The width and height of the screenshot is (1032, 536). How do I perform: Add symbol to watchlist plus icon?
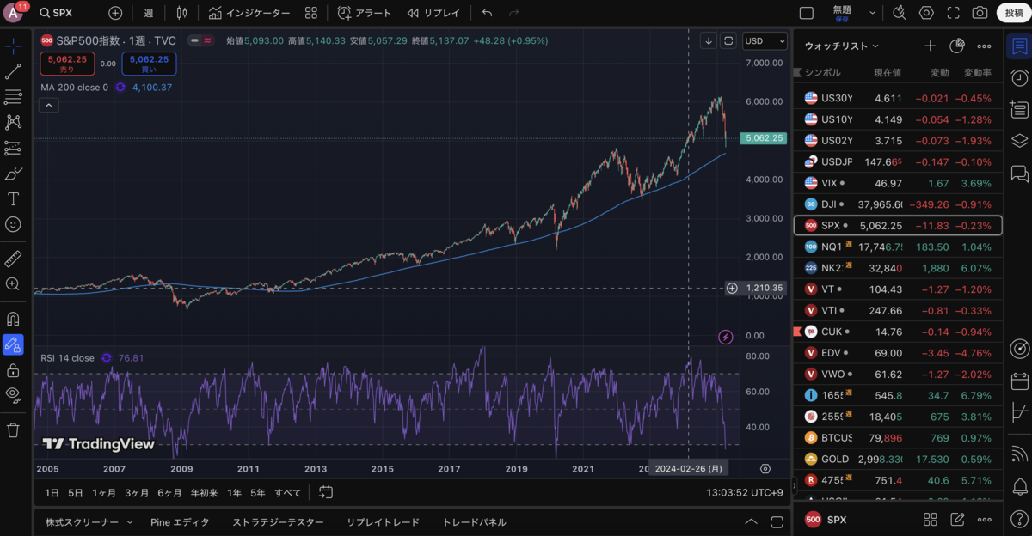(x=930, y=46)
